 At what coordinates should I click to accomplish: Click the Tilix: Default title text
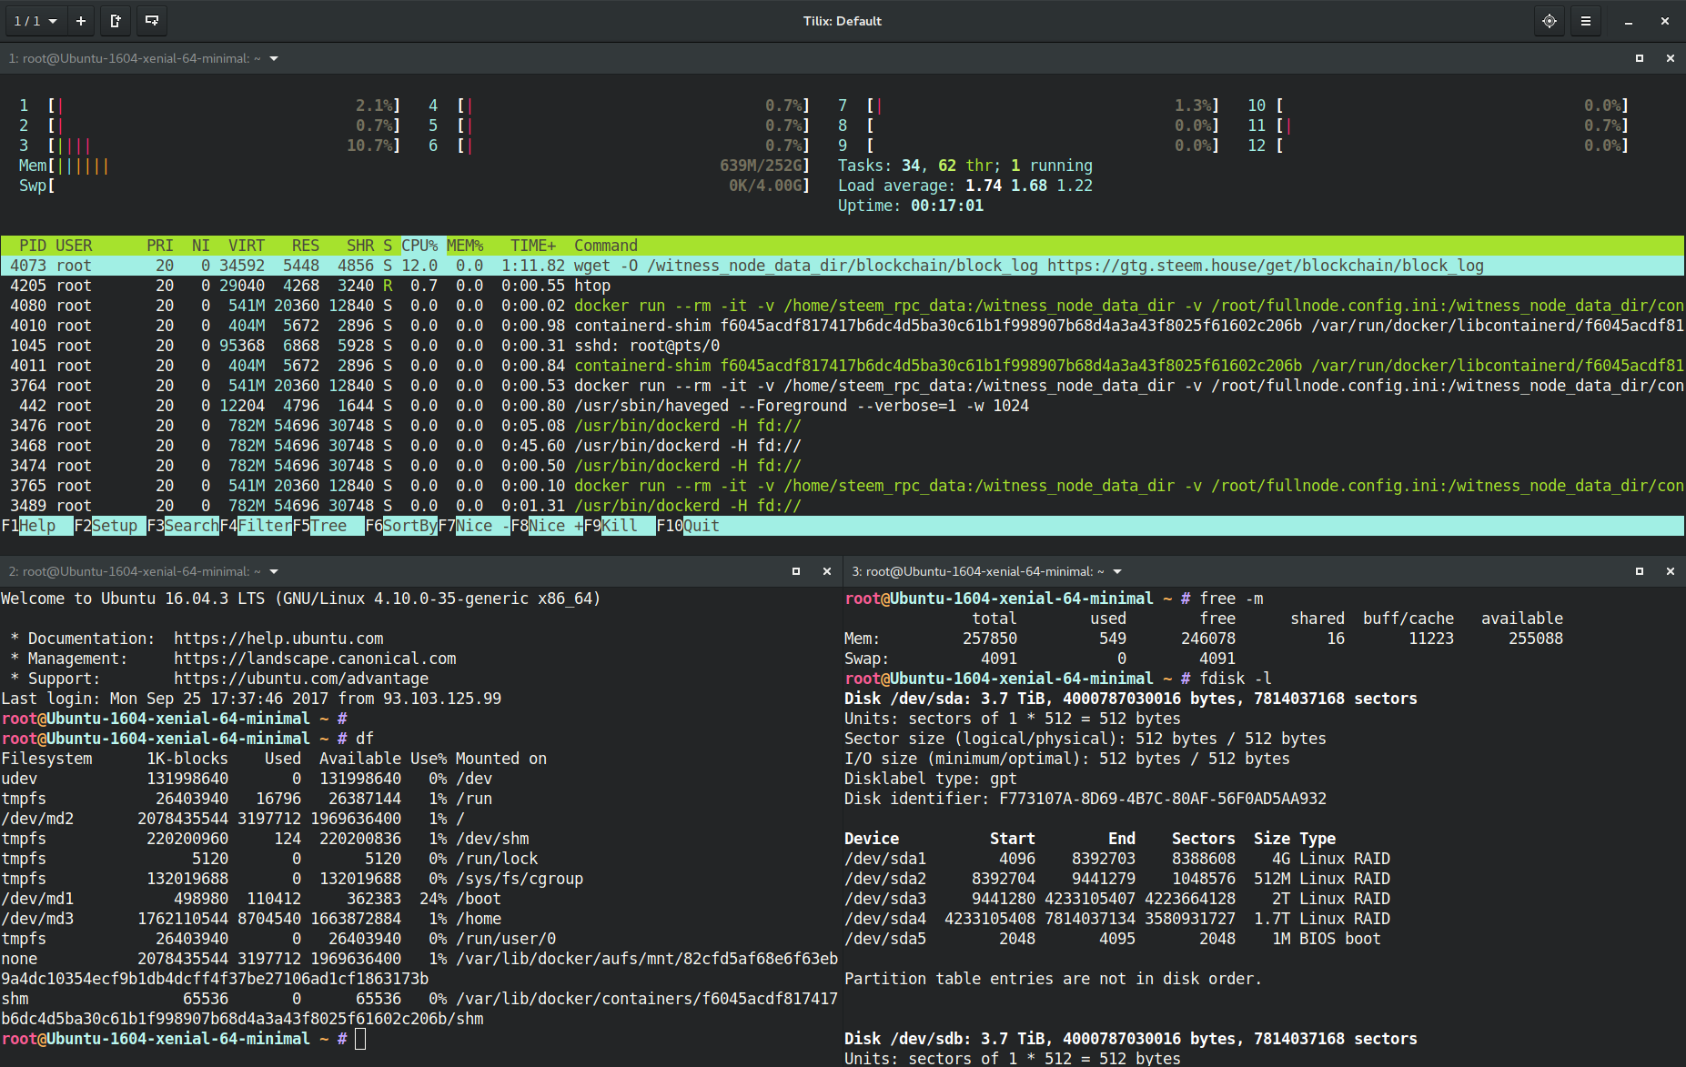pyautogui.click(x=843, y=21)
